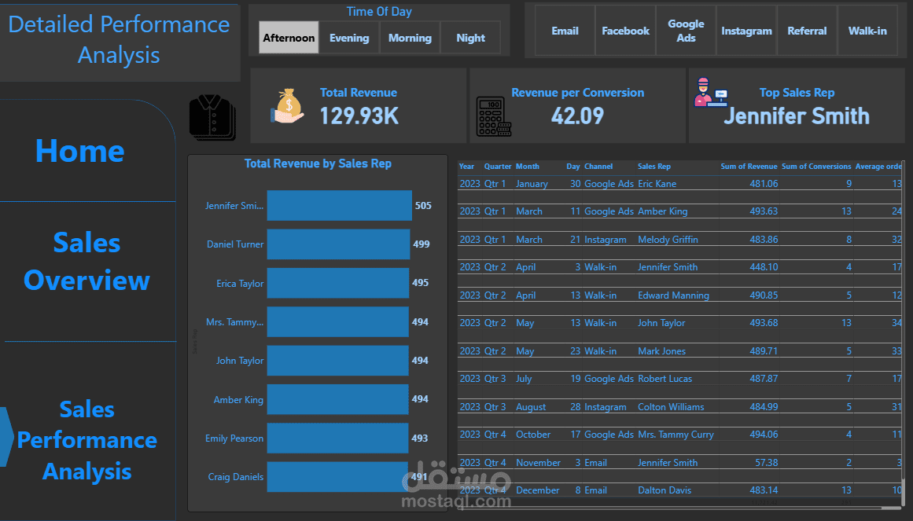Click the Total Revenue 129.93K value

coord(359,116)
